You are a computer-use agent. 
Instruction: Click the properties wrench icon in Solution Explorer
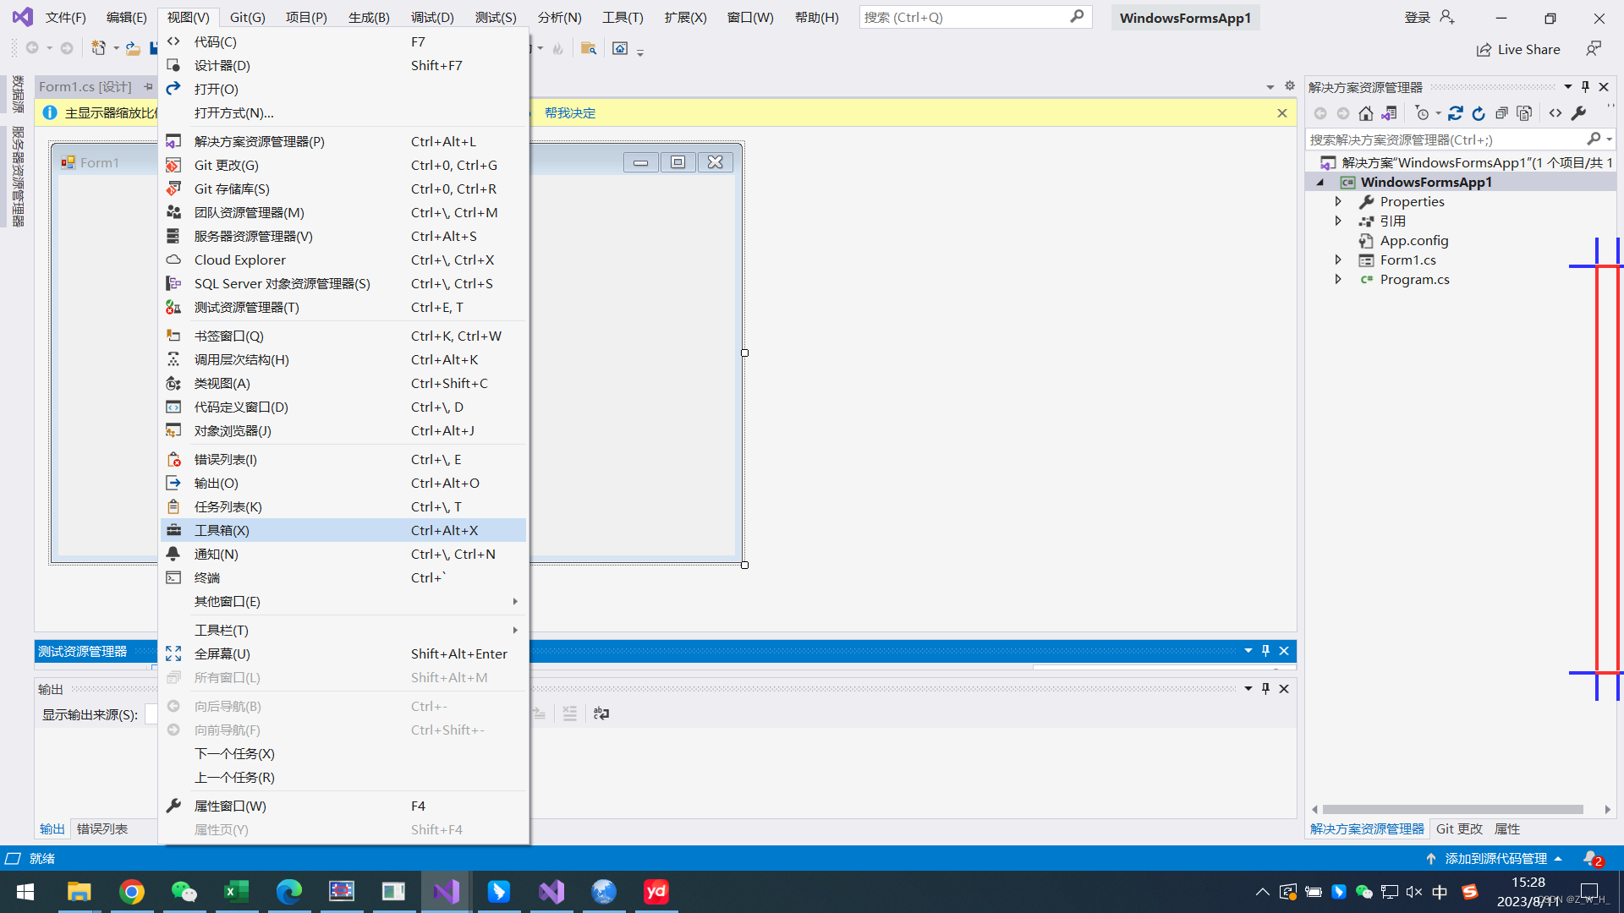coord(1578,113)
